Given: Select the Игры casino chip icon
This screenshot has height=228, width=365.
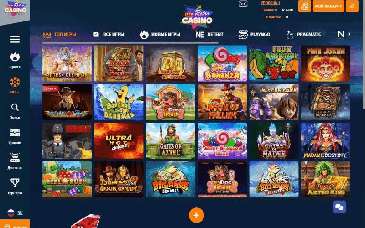Looking at the screenshot, I should [x=15, y=82].
